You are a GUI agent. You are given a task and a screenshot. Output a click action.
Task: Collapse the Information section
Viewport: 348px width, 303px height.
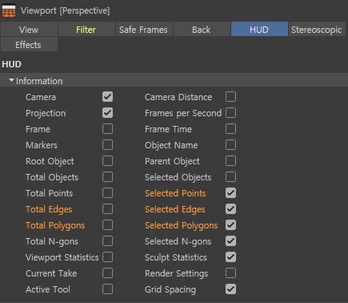coord(11,80)
